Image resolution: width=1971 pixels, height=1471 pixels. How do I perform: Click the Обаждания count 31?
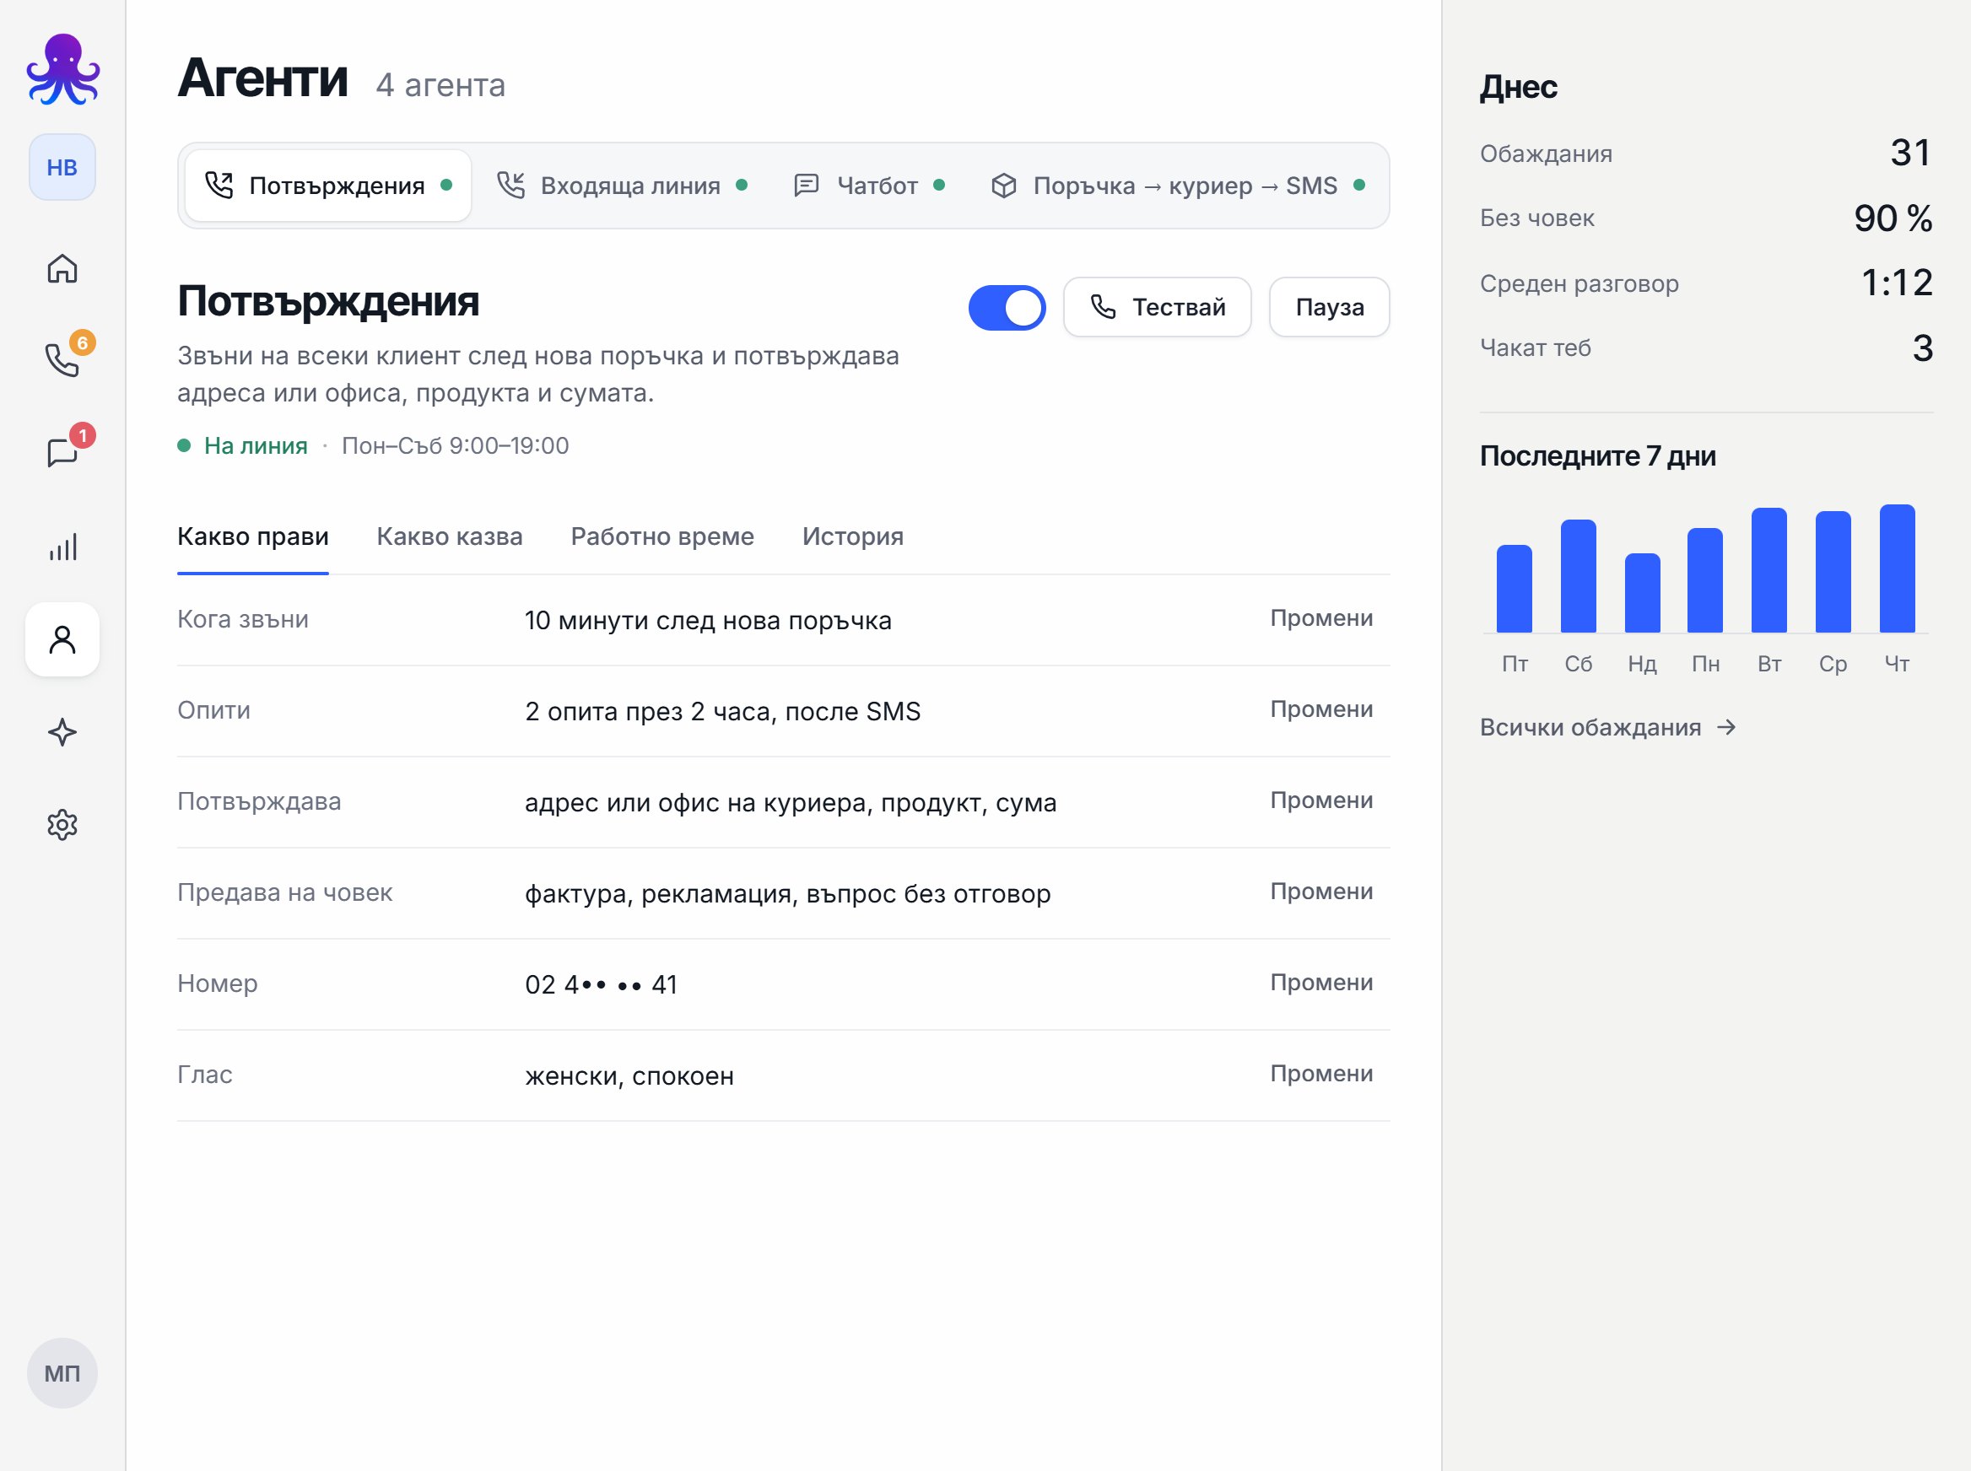tap(1910, 154)
